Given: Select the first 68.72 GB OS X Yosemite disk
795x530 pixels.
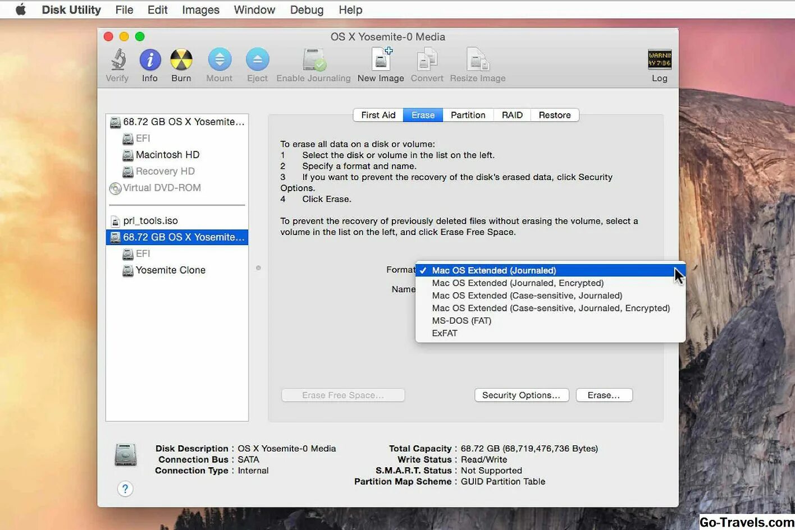Looking at the screenshot, I should click(177, 122).
